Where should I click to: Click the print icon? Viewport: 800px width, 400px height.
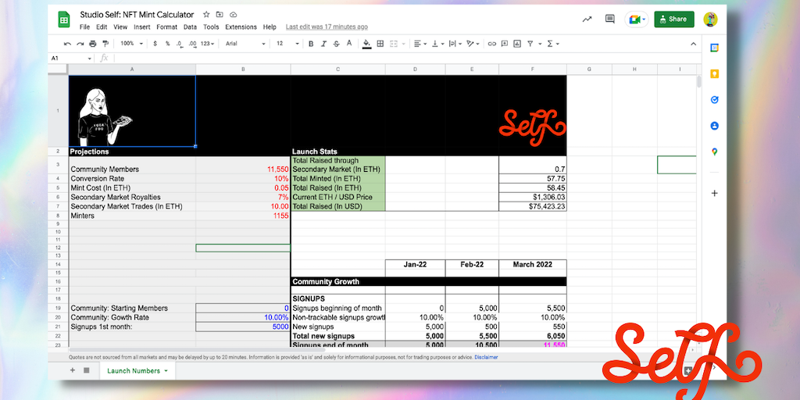(93, 44)
